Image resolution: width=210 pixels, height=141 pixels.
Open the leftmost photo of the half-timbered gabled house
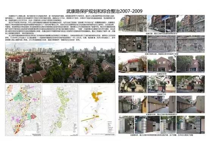[133, 84]
